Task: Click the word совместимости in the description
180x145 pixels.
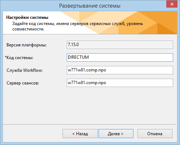Action: pyautogui.click(x=28, y=29)
